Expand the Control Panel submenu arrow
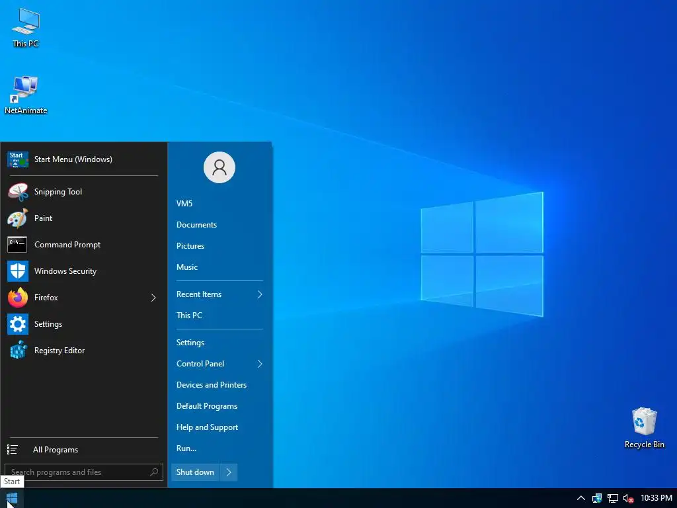677x508 pixels. pyautogui.click(x=260, y=364)
